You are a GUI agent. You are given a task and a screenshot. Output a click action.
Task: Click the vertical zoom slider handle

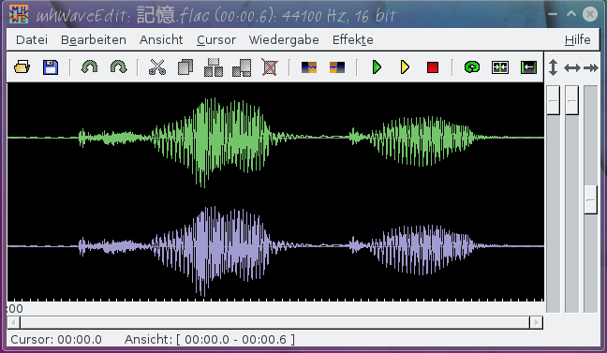click(554, 100)
